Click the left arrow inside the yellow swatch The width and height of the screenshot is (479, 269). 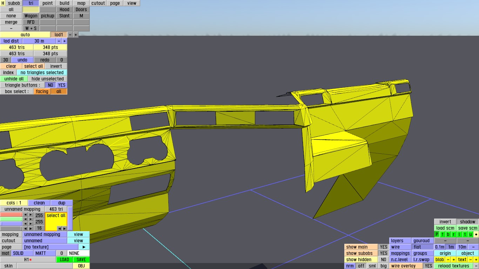(59, 228)
